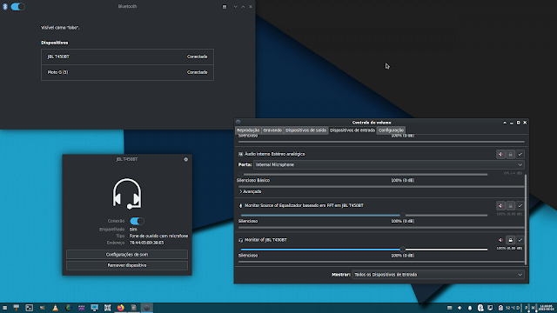Launch VLC from the taskbar
This screenshot has width=557, height=313.
click(56, 308)
